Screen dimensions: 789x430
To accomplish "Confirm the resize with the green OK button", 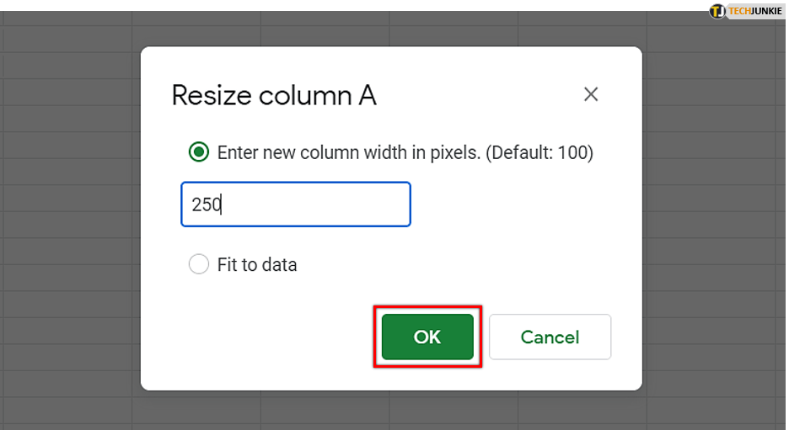I will (x=427, y=337).
